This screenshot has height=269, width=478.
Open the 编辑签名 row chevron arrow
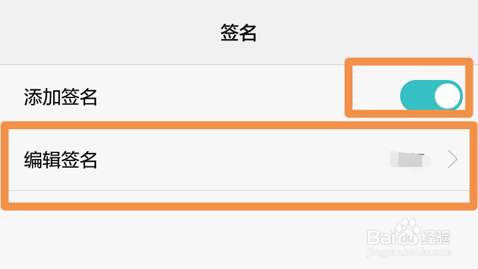click(x=453, y=159)
